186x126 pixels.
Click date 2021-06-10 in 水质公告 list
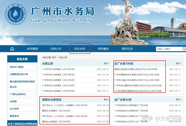(x=103, y=80)
